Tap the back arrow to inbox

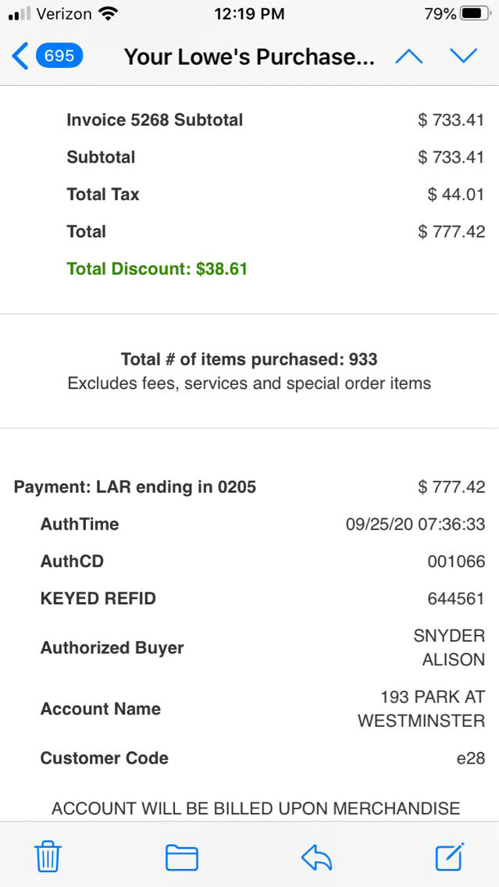[20, 56]
